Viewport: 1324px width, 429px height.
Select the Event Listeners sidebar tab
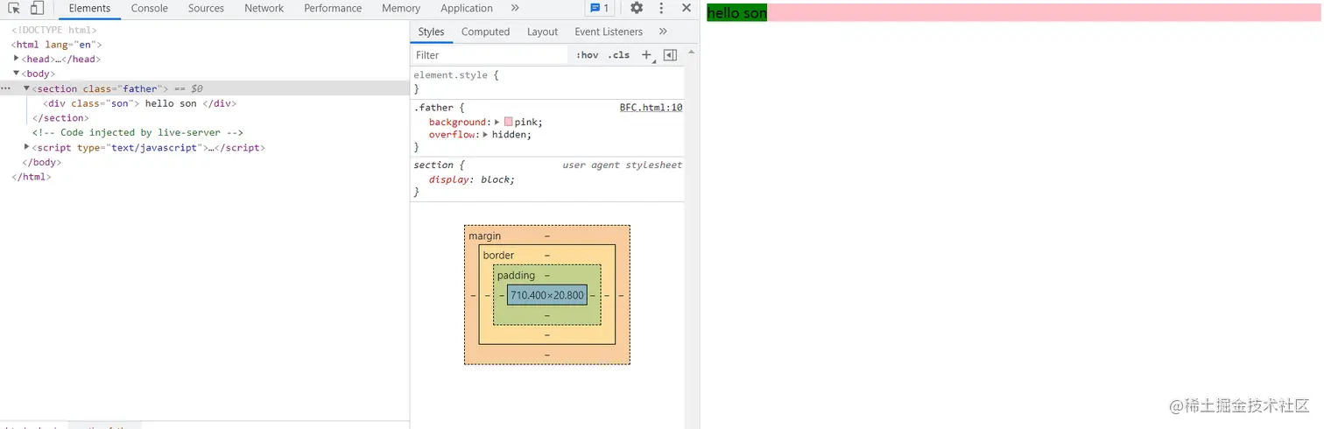click(609, 32)
